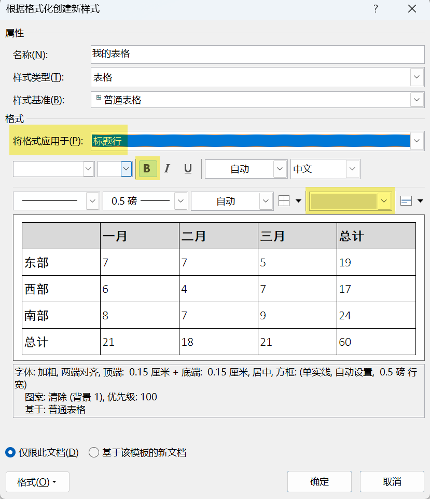Click the 19 cell in preview
This screenshot has height=499, width=430.
click(x=376, y=263)
